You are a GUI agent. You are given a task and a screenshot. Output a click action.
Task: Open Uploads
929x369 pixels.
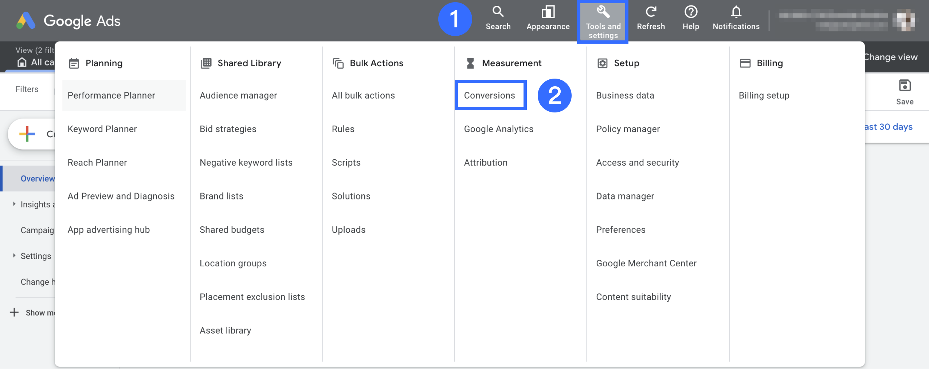(x=349, y=230)
